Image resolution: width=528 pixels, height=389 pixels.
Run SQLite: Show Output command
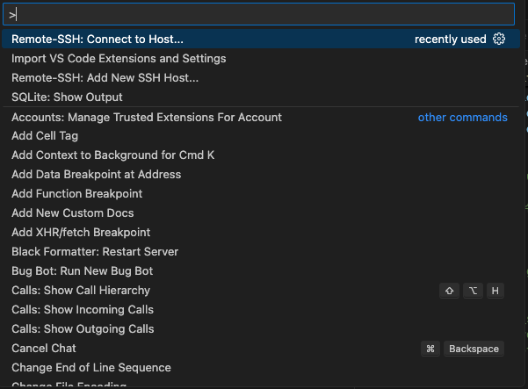[x=261, y=97]
